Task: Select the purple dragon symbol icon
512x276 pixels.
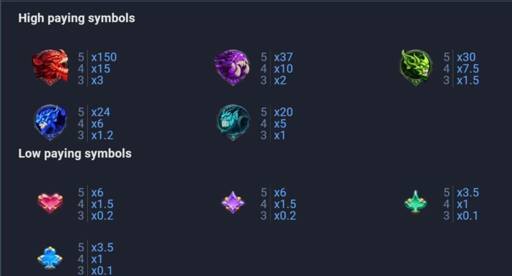Action: coord(232,67)
